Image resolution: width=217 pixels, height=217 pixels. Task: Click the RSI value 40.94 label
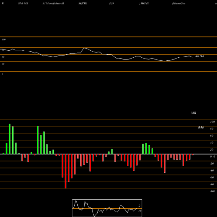pos(200,56)
